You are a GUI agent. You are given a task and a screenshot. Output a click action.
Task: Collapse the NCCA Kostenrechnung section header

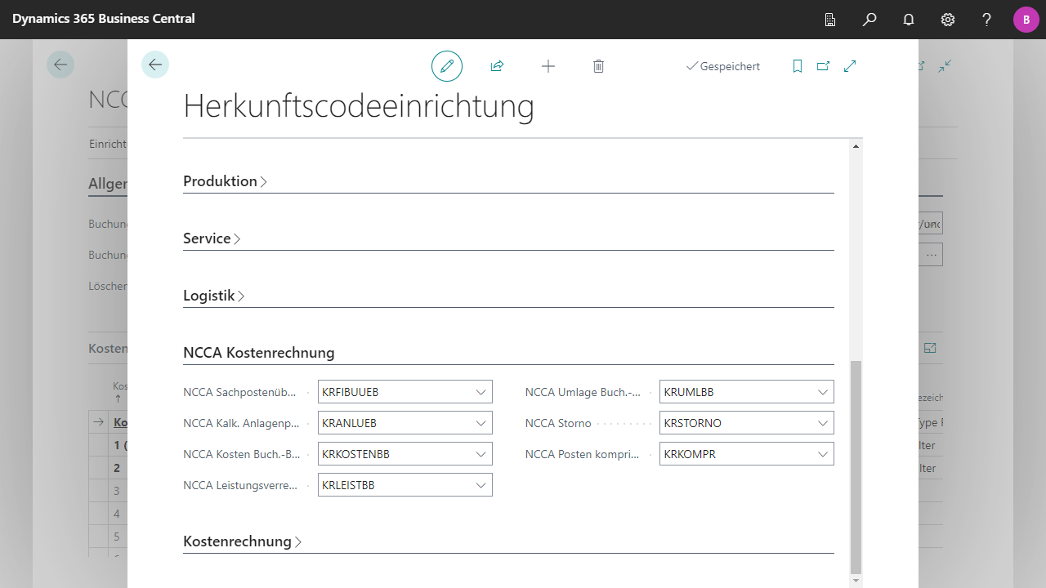point(259,353)
